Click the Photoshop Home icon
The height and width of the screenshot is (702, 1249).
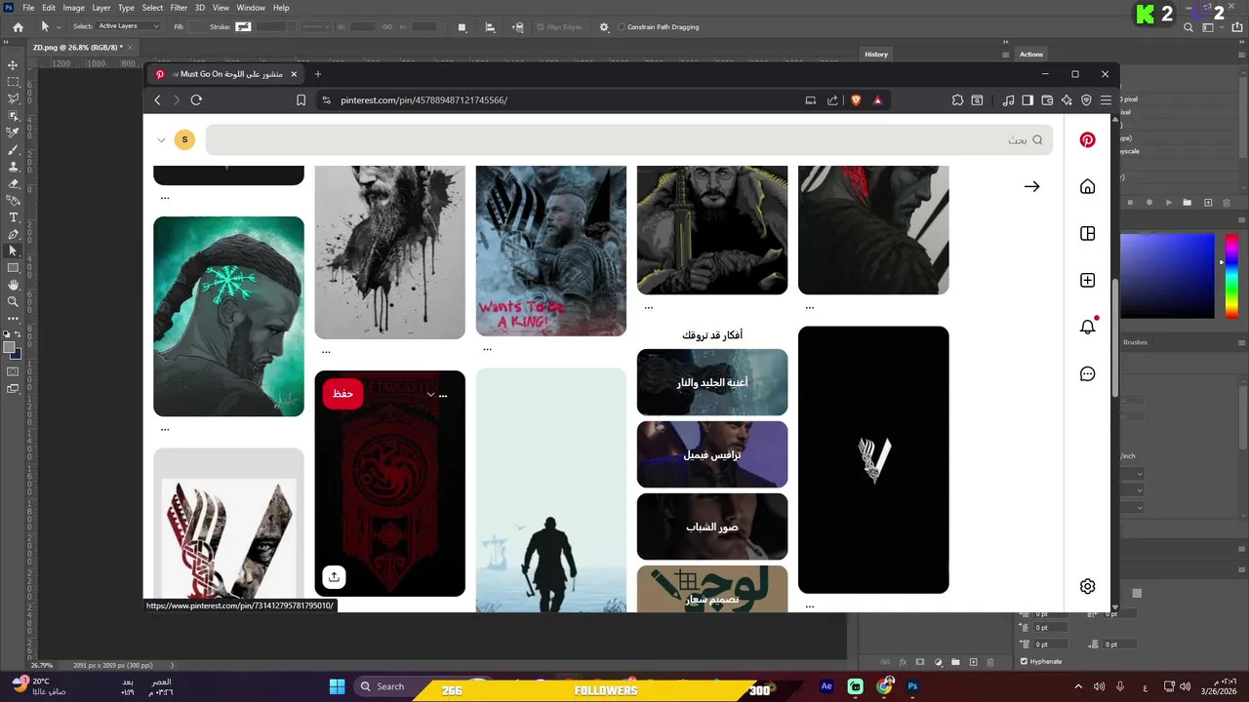[18, 27]
